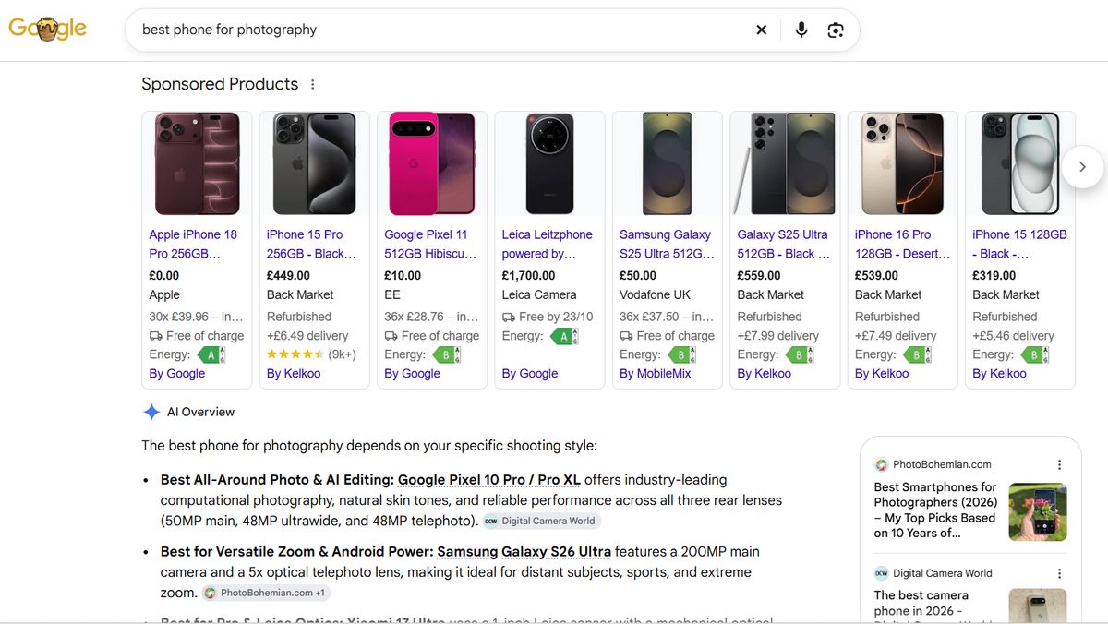Viewport: 1108px width, 624px height.
Task: Open iPhone 15 Pro 256GB Black listing
Action: (311, 244)
